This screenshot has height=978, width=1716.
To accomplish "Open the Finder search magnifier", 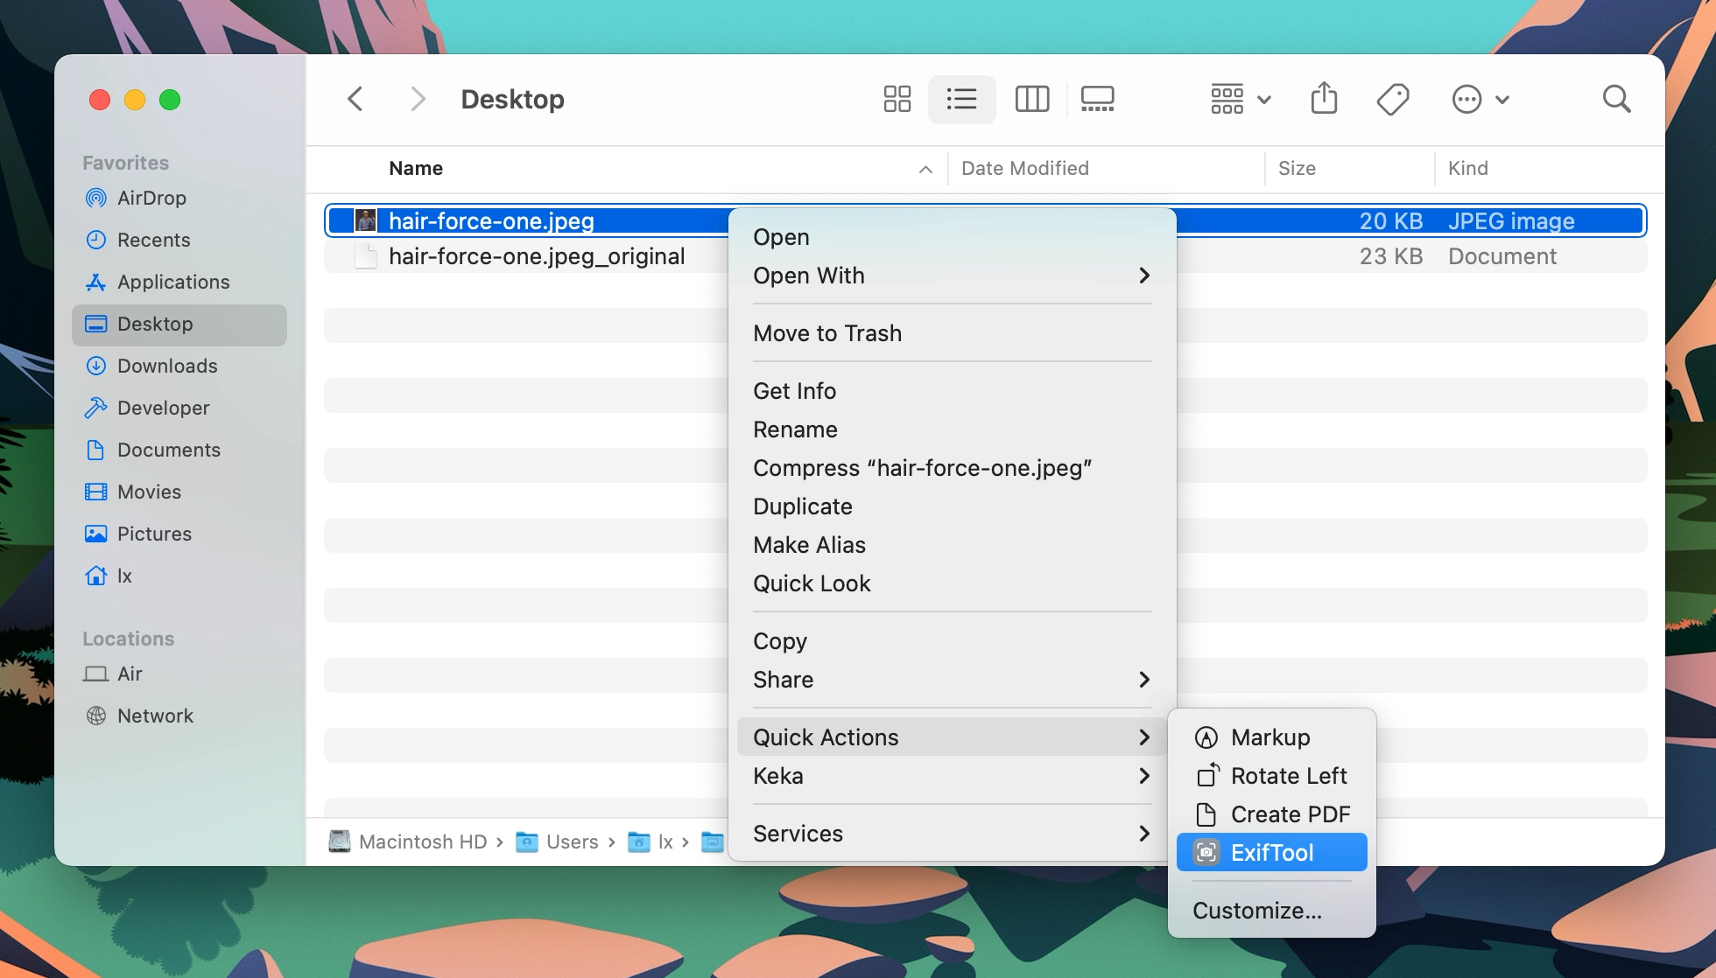I will pos(1616,99).
